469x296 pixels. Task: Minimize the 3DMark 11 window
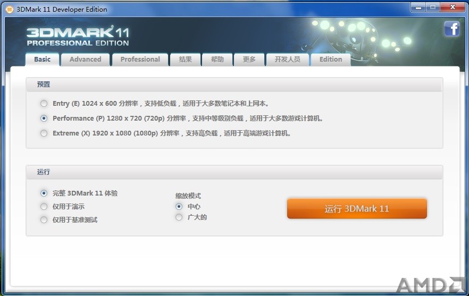tap(418, 7)
